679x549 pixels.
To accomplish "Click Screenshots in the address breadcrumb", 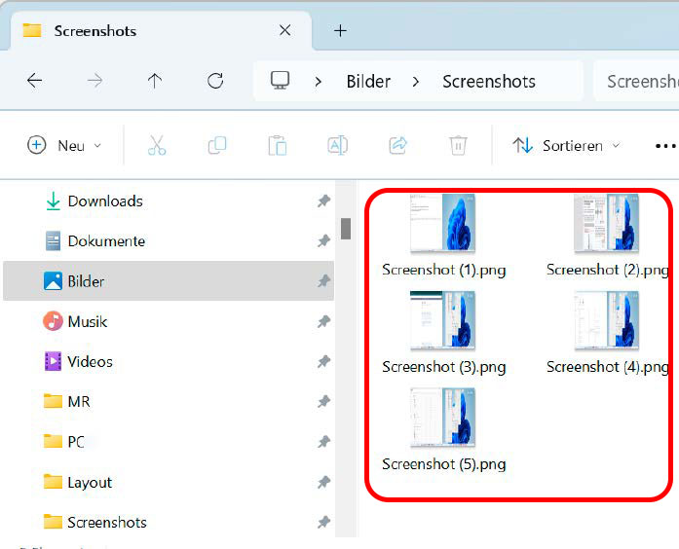I will (489, 82).
